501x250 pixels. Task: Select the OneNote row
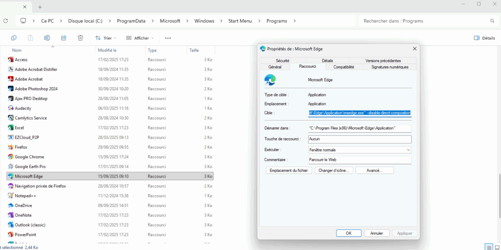pos(110,215)
